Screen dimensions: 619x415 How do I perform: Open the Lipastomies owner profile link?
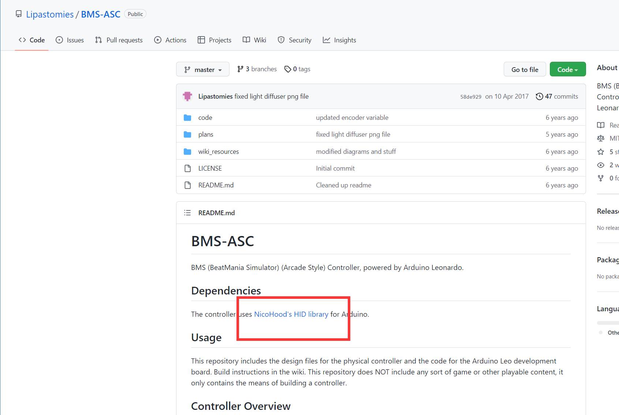(50, 14)
